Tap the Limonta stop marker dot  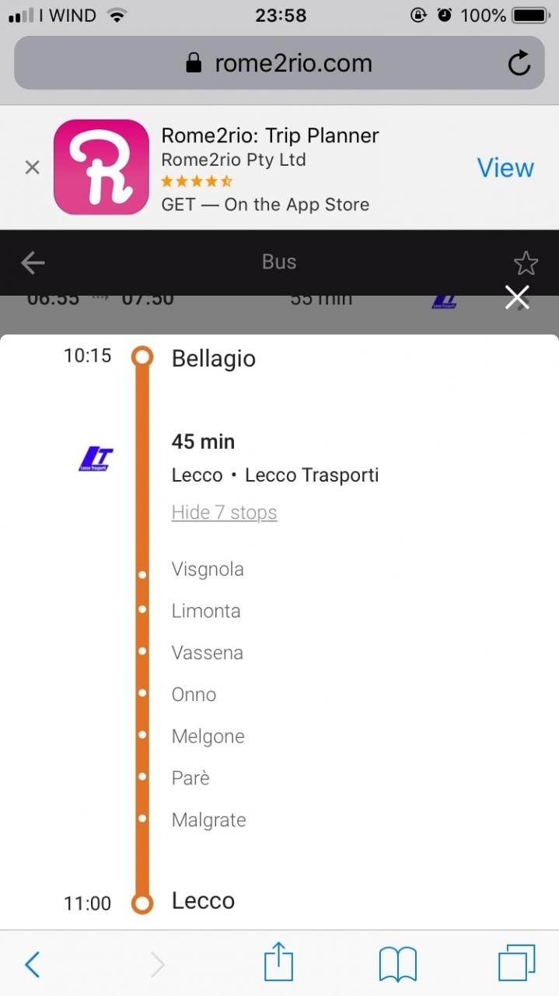142,609
